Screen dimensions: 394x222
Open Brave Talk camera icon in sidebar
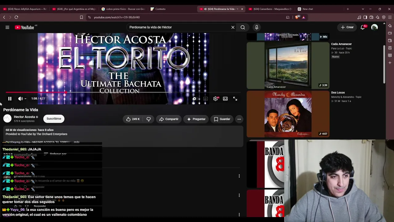[x=390, y=33]
